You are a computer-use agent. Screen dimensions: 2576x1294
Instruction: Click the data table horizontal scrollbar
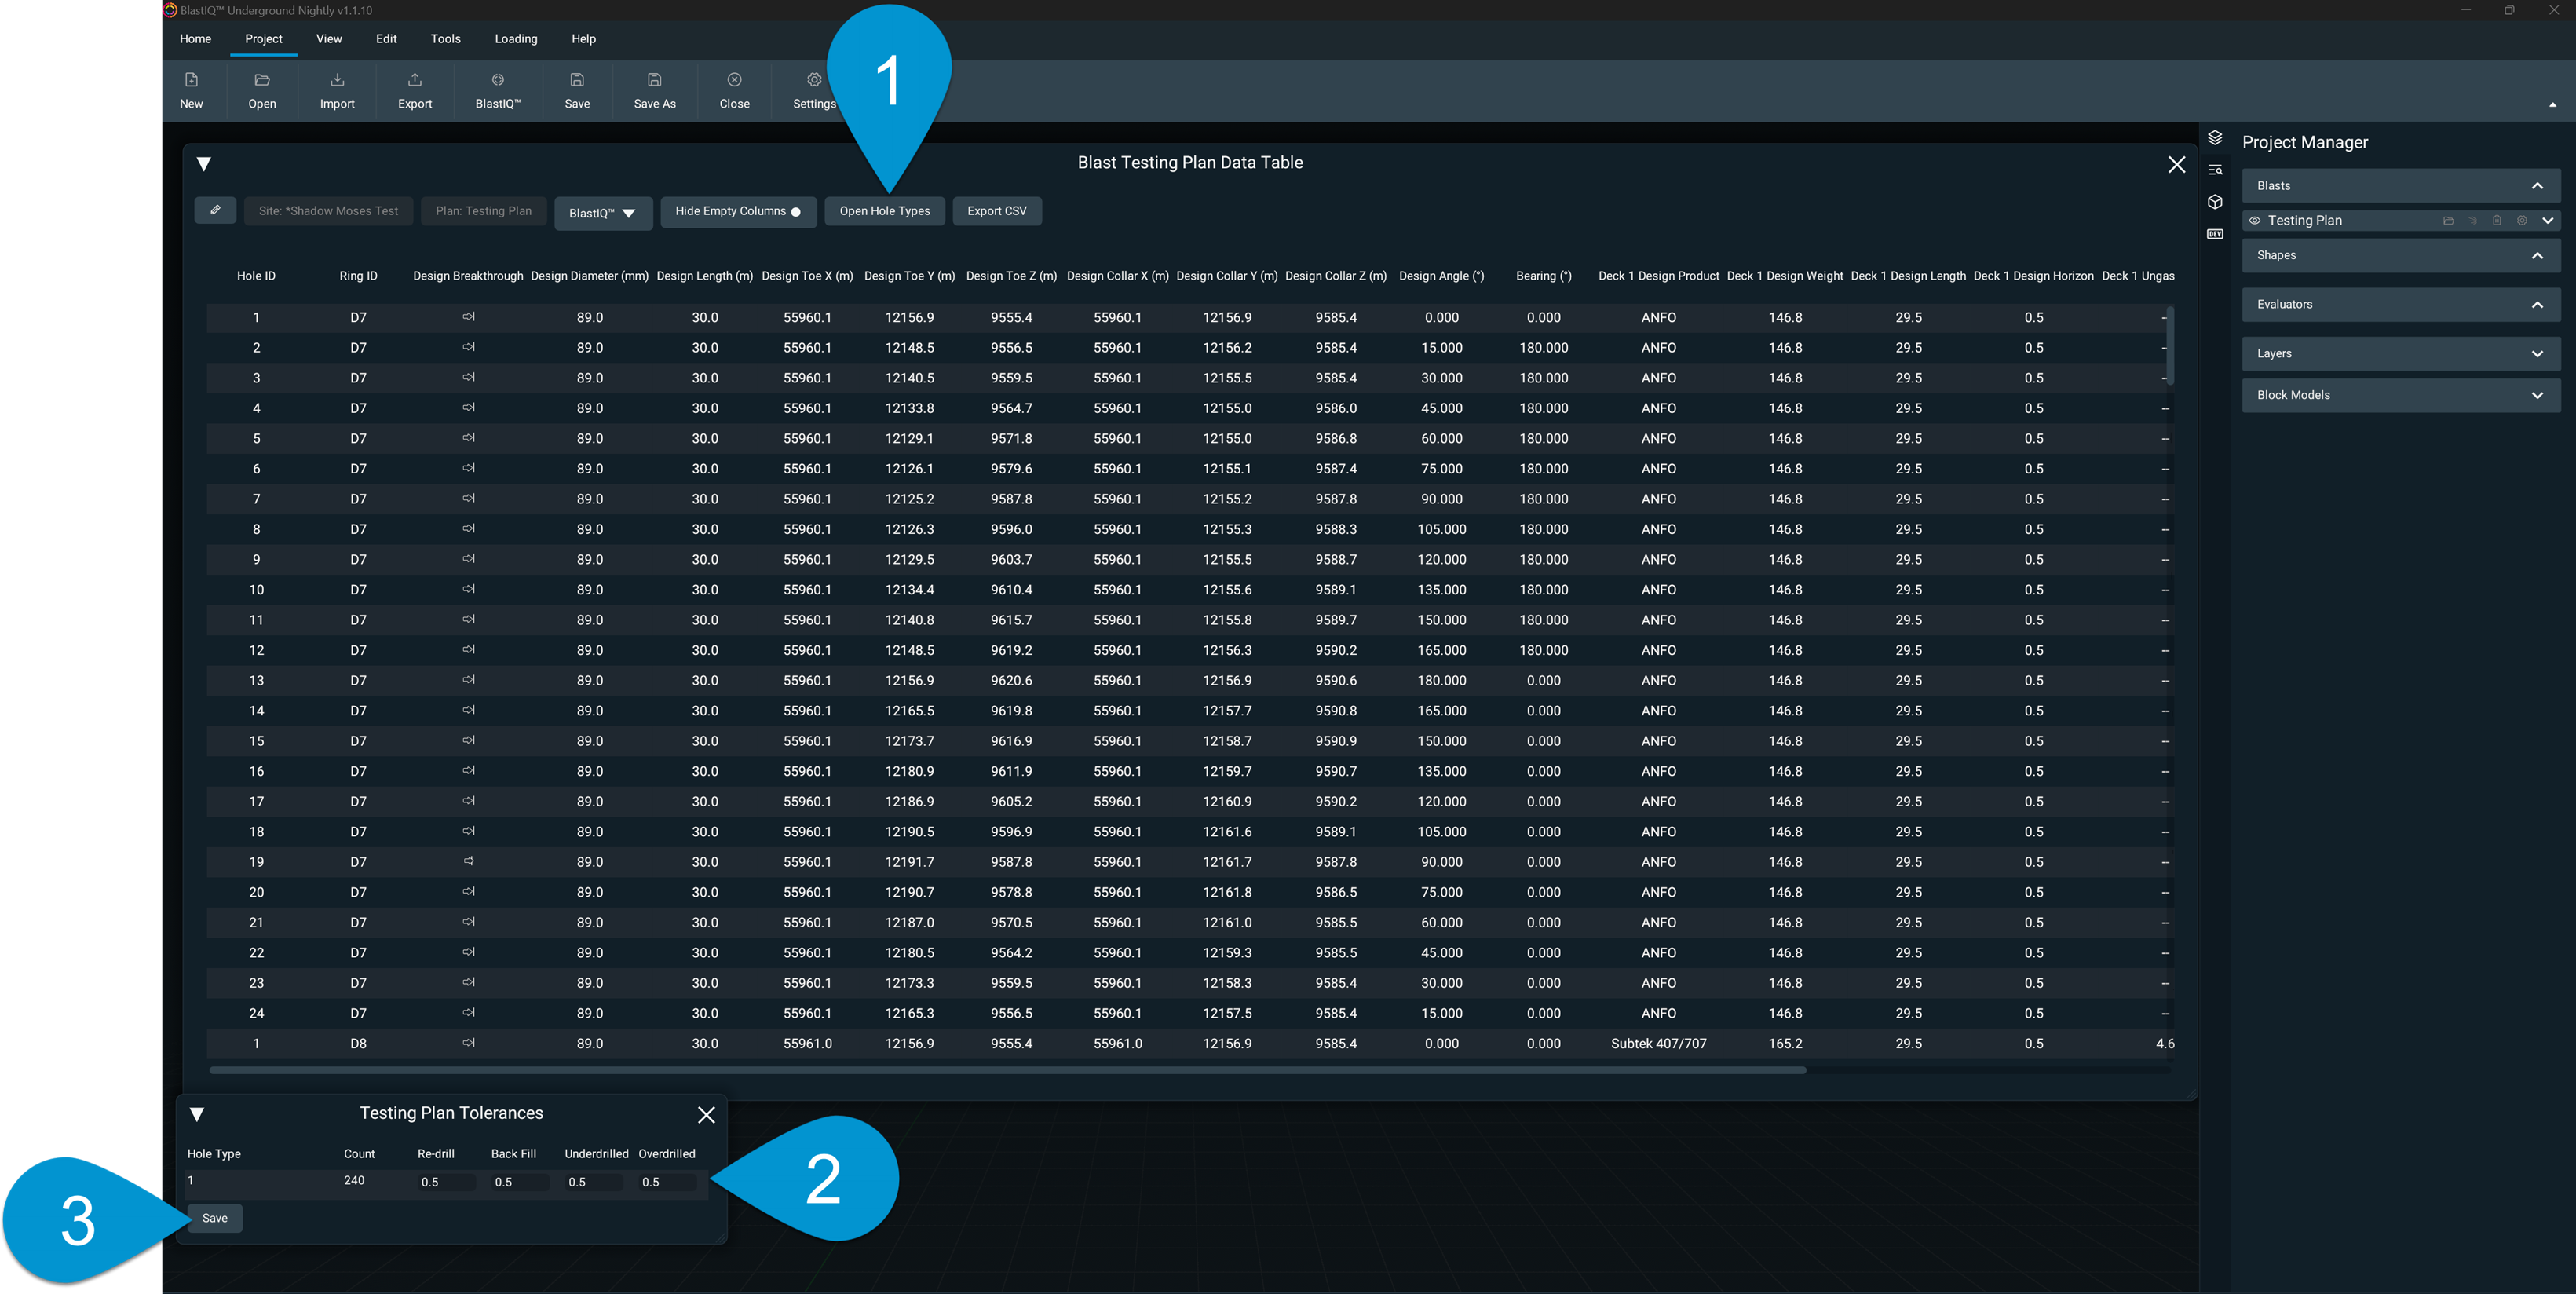click(x=1007, y=1070)
